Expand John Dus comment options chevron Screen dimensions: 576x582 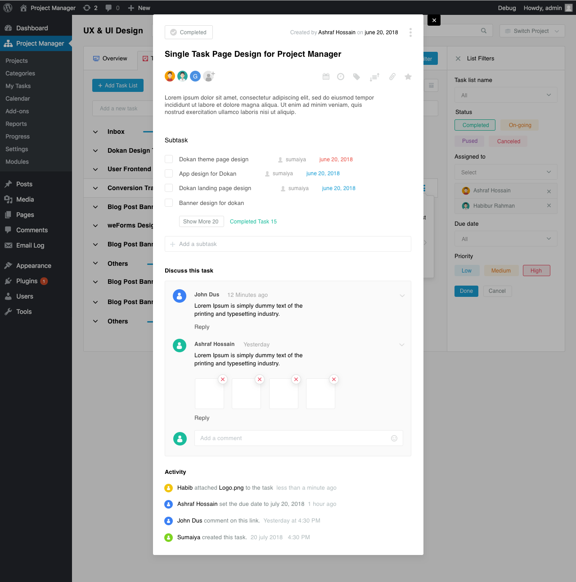(x=402, y=296)
